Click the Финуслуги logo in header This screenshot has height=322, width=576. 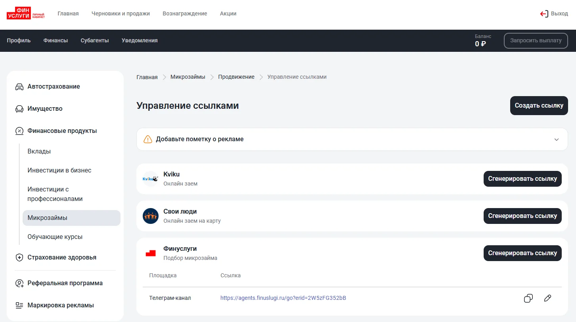(26, 13)
